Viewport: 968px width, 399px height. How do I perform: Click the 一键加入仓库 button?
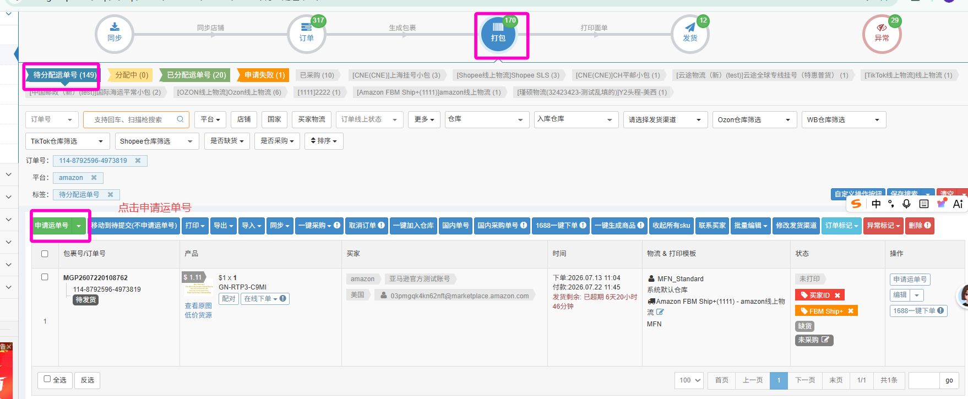point(414,226)
